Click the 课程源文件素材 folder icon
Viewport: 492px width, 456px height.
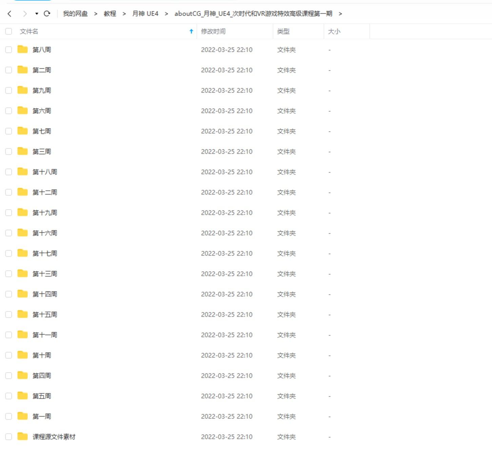pyautogui.click(x=22, y=436)
